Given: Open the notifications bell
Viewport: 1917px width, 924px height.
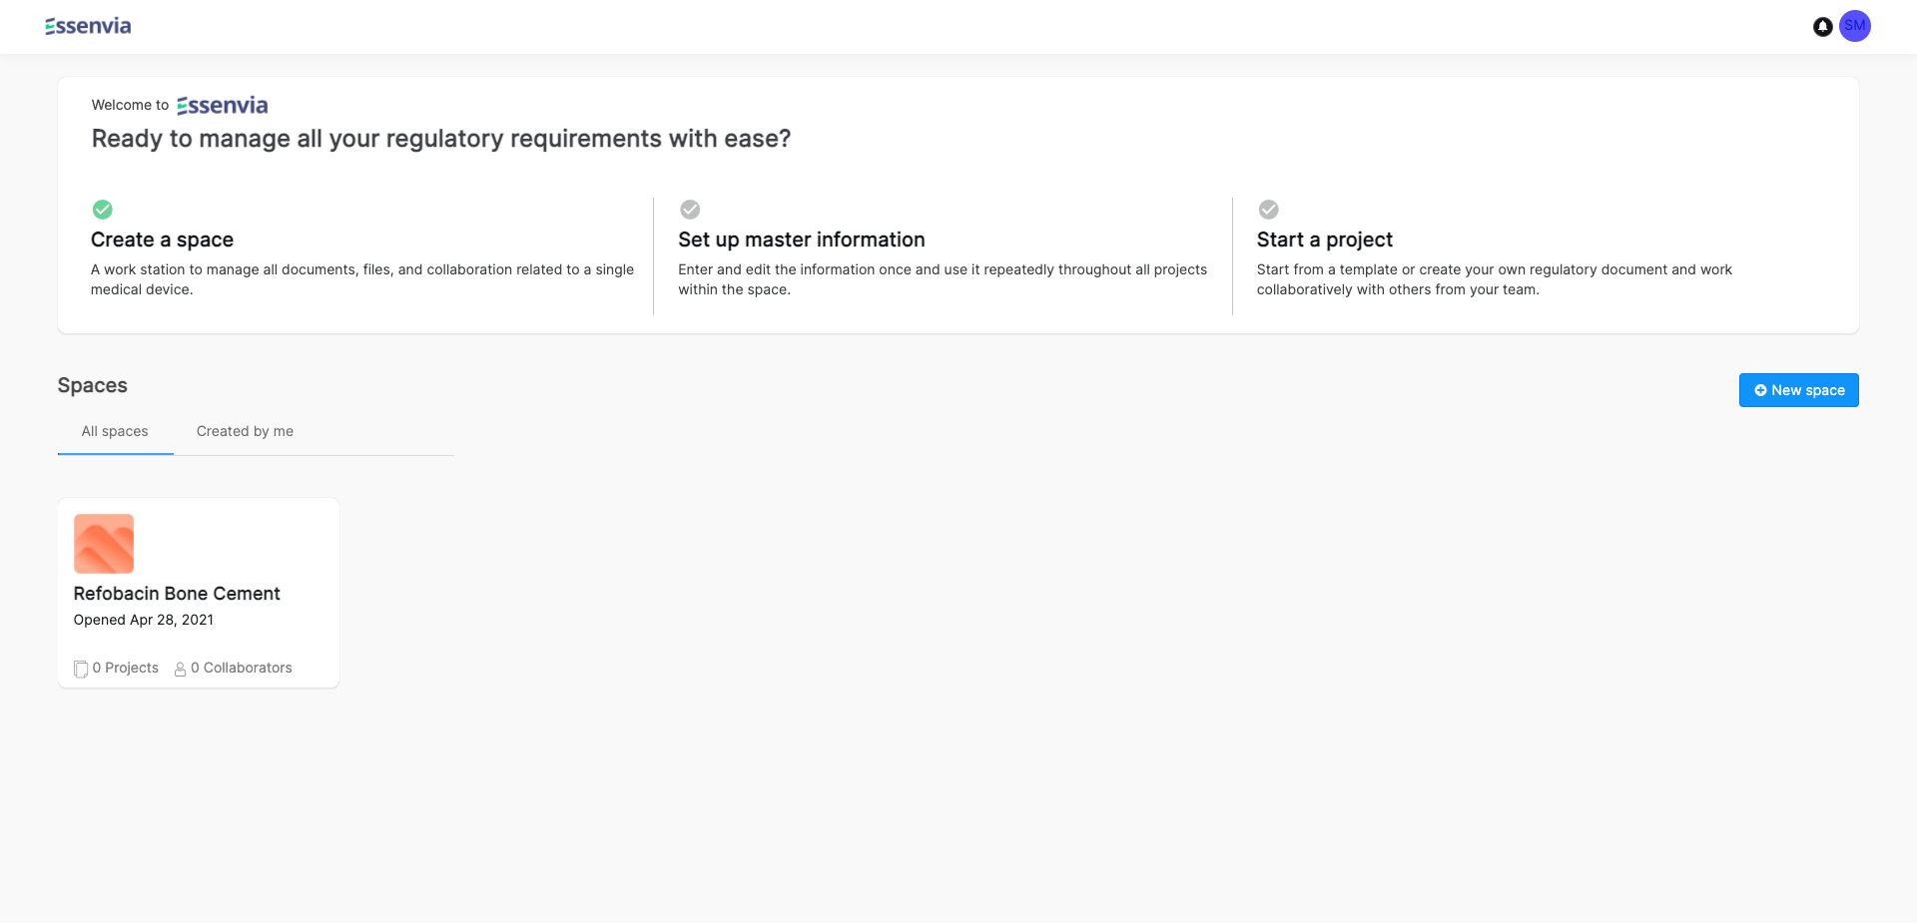Looking at the screenshot, I should pos(1822,27).
